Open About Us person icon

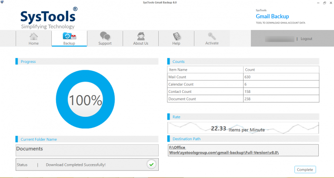140,36
